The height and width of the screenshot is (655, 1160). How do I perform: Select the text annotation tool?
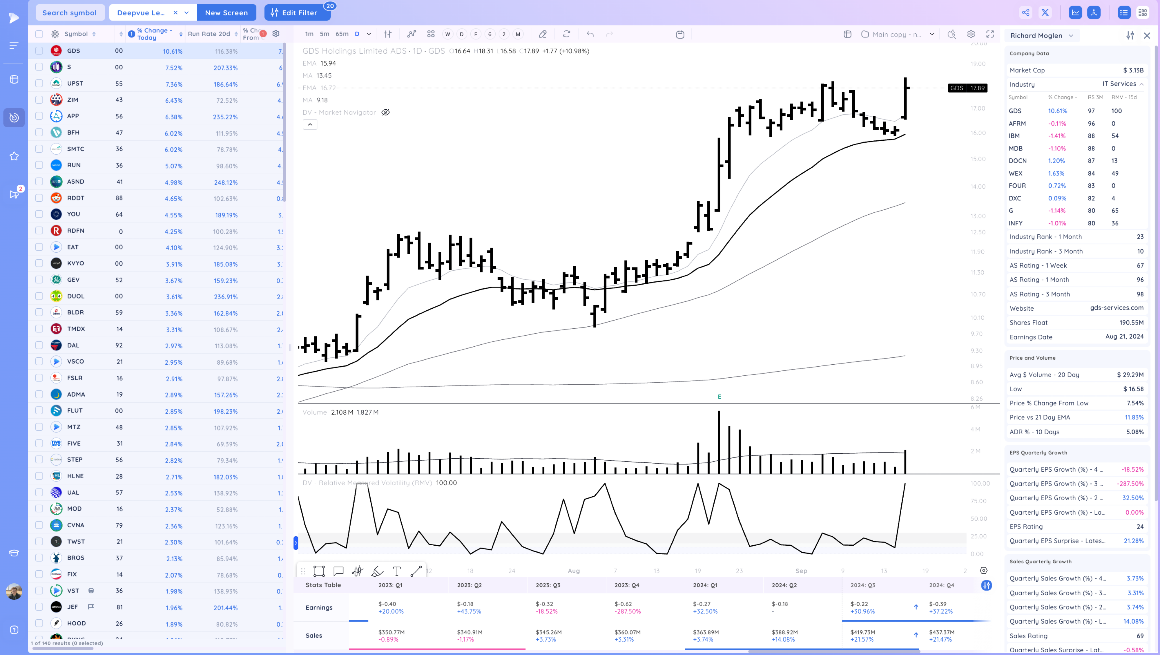(397, 571)
